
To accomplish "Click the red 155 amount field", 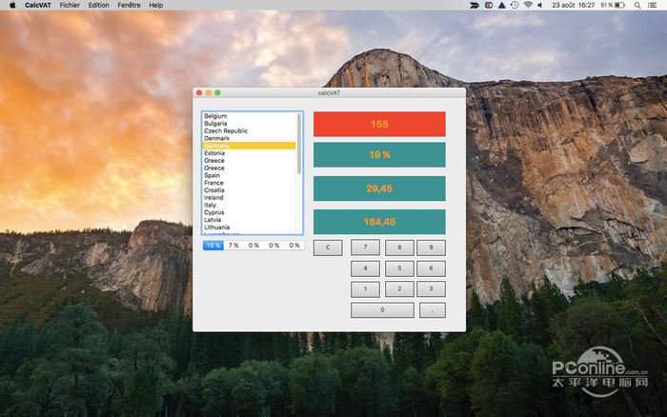I will point(379,124).
